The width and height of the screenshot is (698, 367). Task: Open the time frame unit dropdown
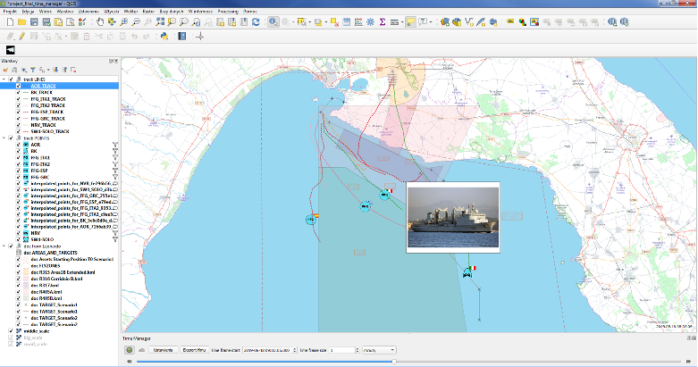pos(381,351)
